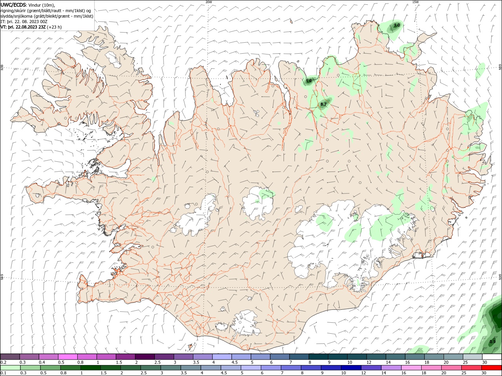Click the 1.0 value at the northeast peninsula tip
The image size is (502, 376).
pos(397,25)
